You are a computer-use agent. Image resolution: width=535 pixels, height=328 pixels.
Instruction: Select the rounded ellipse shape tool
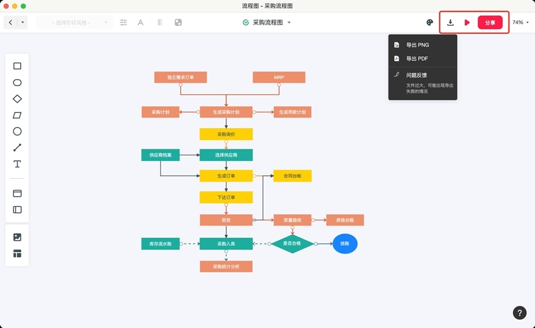tap(17, 83)
